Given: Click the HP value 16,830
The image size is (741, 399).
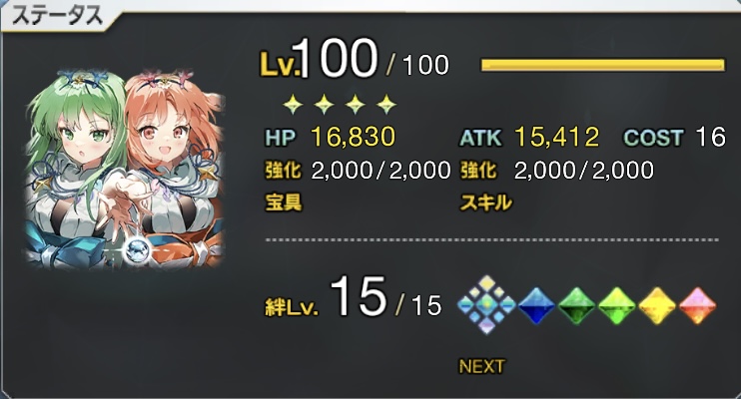Looking at the screenshot, I should click(353, 137).
